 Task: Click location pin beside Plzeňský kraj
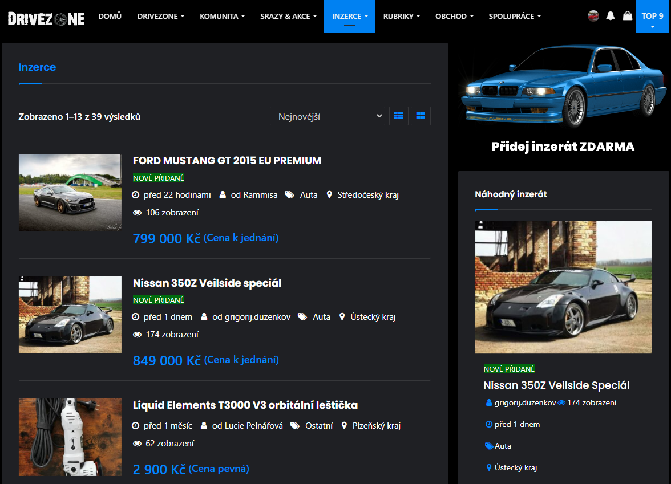[x=344, y=426]
